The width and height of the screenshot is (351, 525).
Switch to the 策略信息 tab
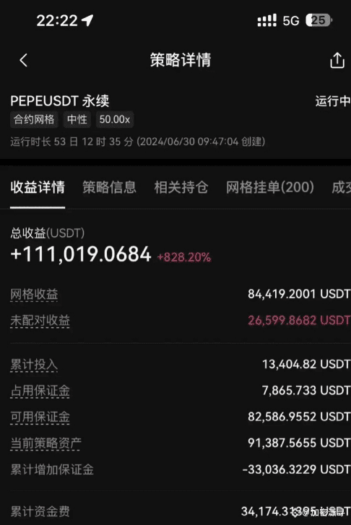point(109,187)
